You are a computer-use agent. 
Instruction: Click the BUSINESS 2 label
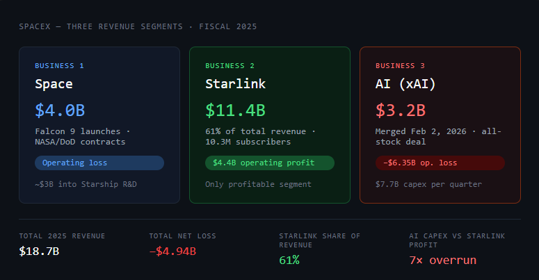coord(230,65)
